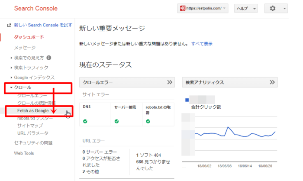Collapse the クロール section

click(x=11, y=87)
